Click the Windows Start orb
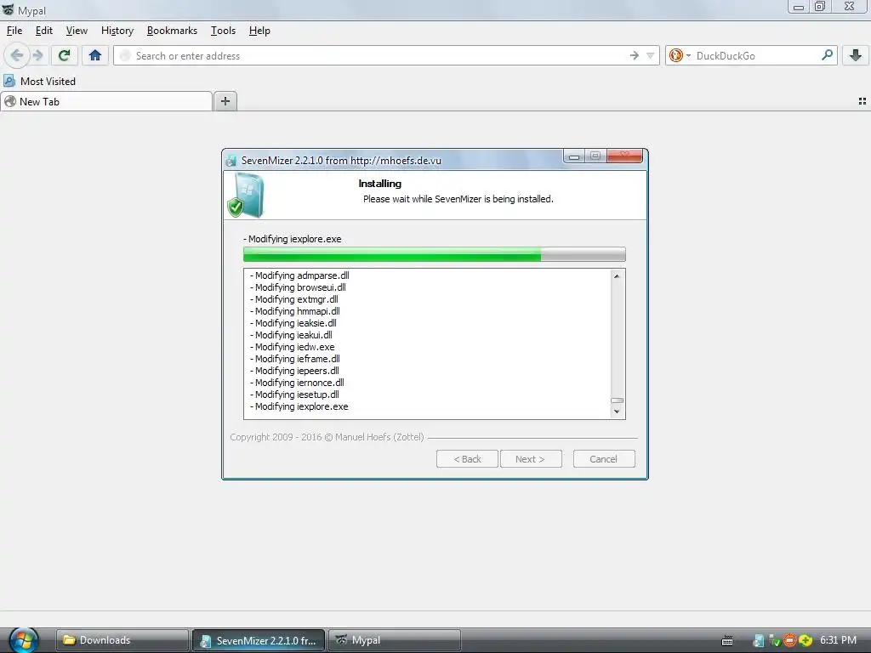Image resolution: width=871 pixels, height=653 pixels. coord(23,639)
